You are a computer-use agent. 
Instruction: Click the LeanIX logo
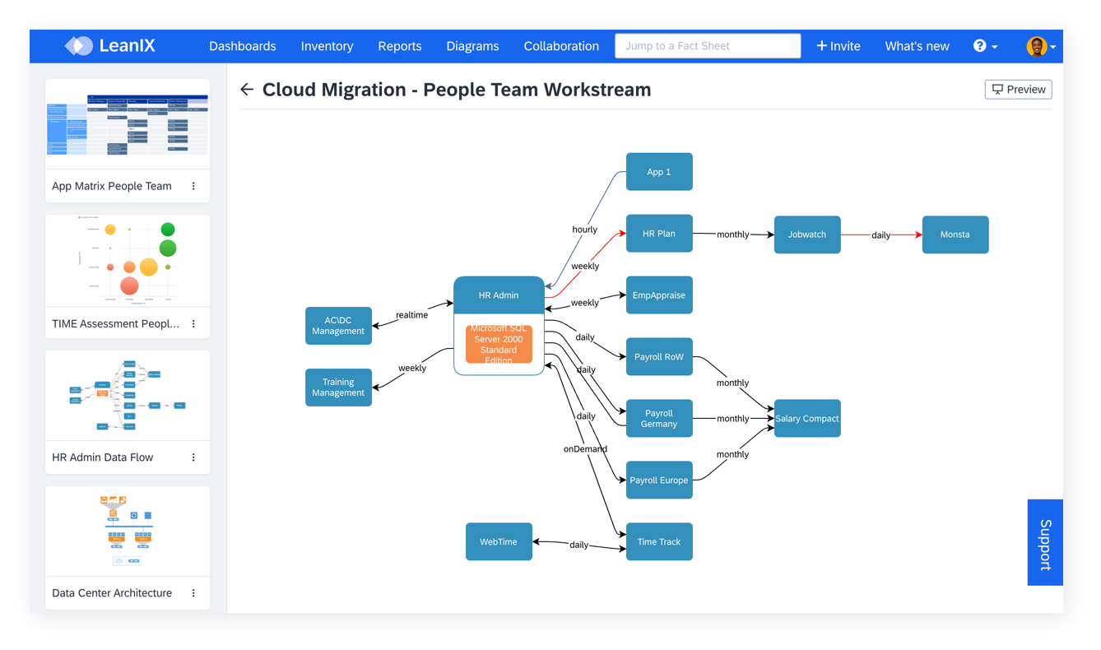110,46
